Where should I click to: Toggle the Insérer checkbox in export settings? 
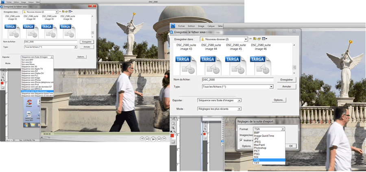241,140
